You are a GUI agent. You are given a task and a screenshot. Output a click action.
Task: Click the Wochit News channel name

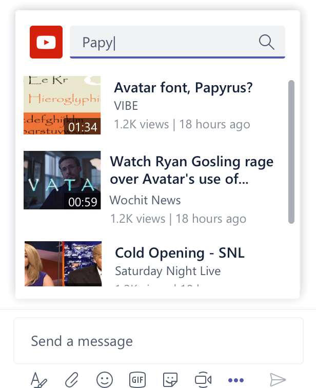pyautogui.click(x=145, y=200)
